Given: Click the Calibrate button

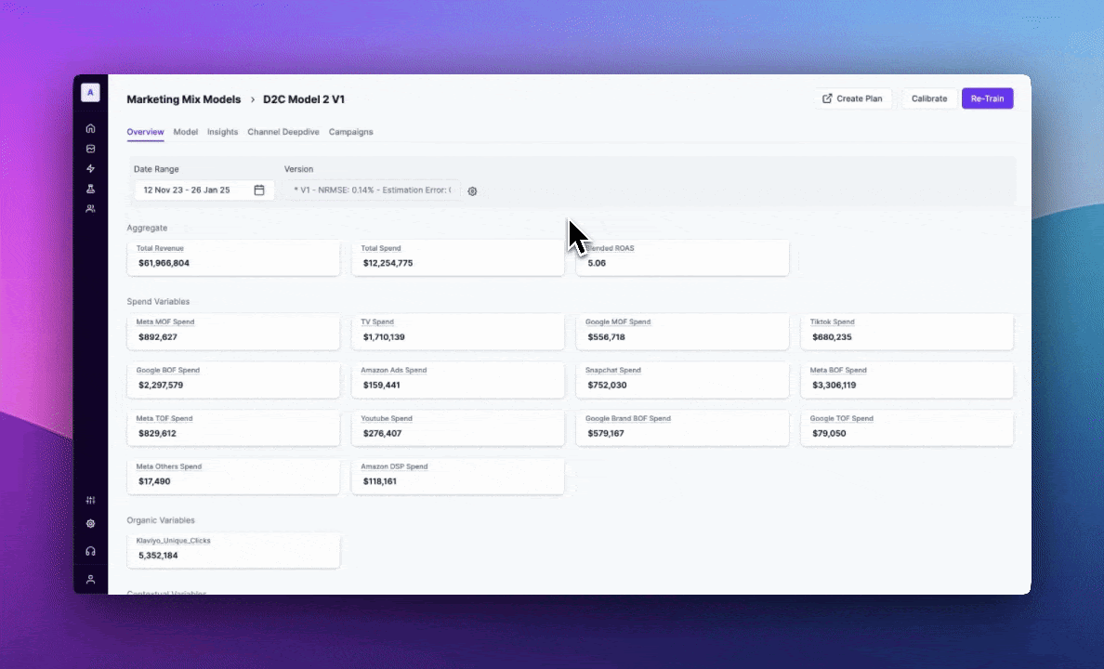Looking at the screenshot, I should pos(929,98).
